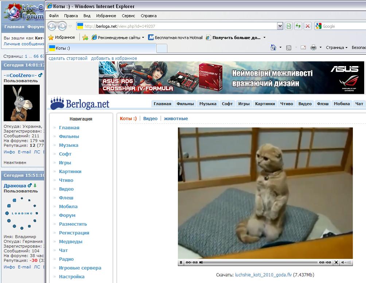Screen dimensions: 366x283
Task: Click the Print icon in command bar
Action: (x=313, y=47)
